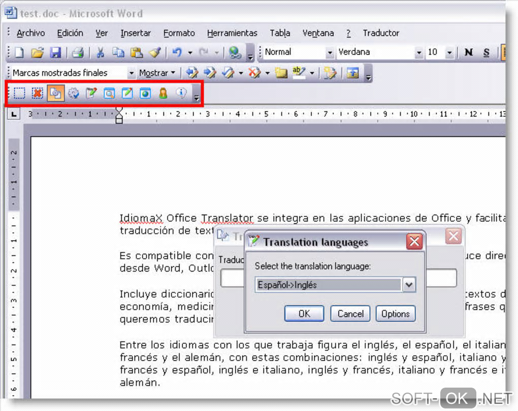Click the translator magnifier window icon
The image size is (518, 411).
109,93
